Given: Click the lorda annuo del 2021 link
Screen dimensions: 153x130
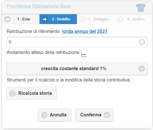Looking at the screenshot, I should coord(85,32).
